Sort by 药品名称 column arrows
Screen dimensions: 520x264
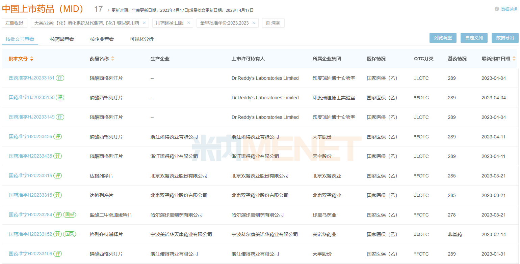point(113,59)
